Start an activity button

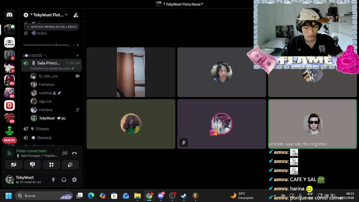[51, 165]
